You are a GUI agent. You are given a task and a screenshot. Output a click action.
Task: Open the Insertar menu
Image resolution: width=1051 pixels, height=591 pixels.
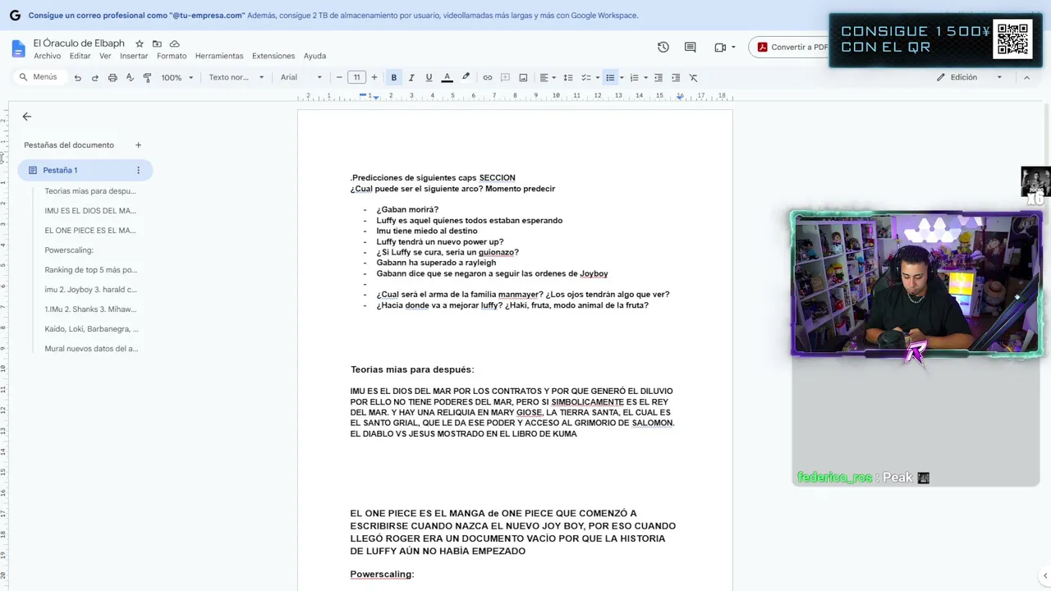(x=134, y=57)
